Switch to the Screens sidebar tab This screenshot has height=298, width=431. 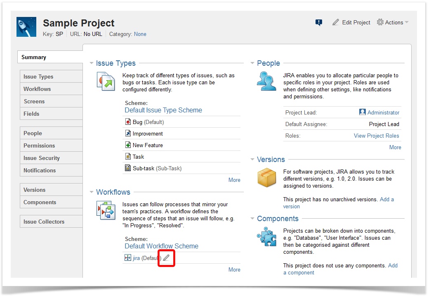[x=34, y=101]
